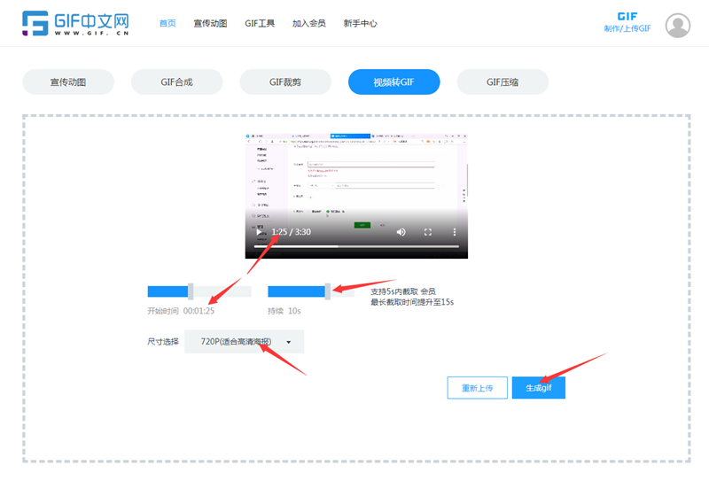Select the GIF压缩 tab
Image resolution: width=709 pixels, height=481 pixels.
click(503, 82)
